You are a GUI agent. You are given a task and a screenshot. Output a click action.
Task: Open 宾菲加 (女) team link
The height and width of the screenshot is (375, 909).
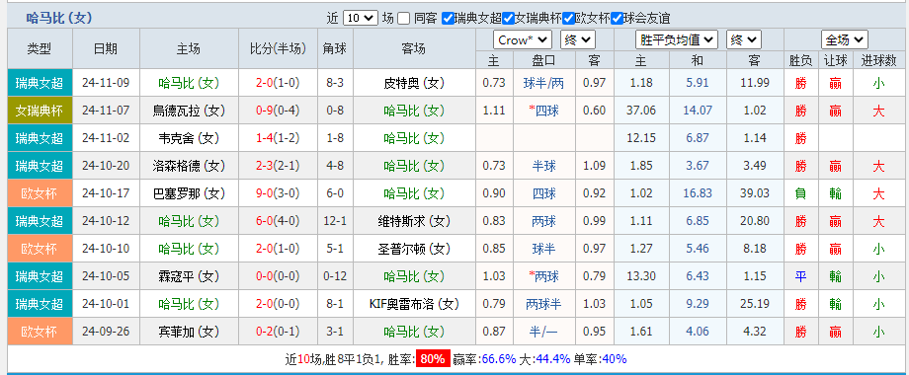189,332
